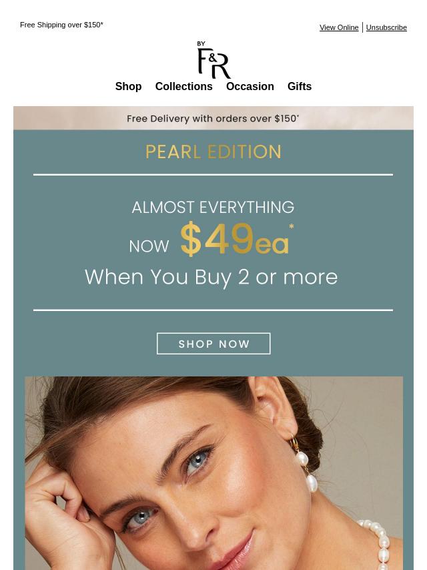The width and height of the screenshot is (427, 570).
Task: Click the When You Buy 2 or more text
Action: [211, 277]
